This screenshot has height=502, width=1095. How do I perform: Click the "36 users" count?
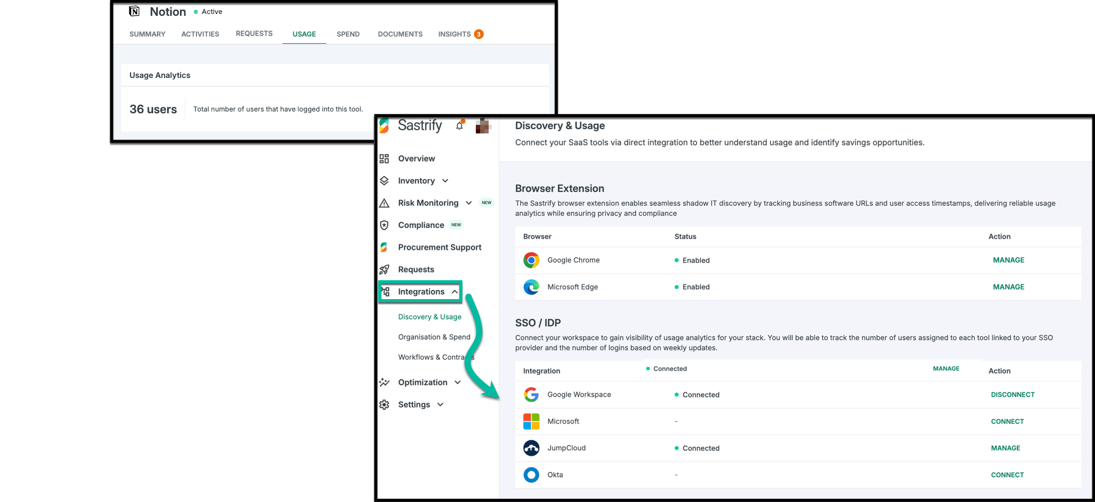click(153, 109)
